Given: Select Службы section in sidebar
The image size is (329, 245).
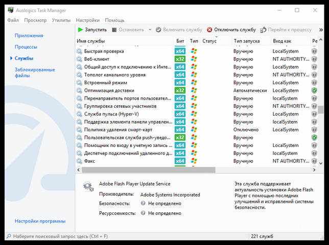Looking at the screenshot, I should pyautogui.click(x=24, y=58).
